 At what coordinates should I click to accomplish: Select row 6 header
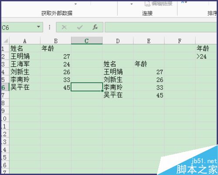point(5,87)
